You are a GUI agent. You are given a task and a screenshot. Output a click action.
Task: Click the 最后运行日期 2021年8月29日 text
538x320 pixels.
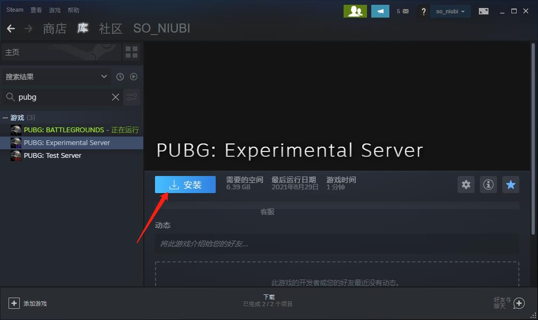coord(295,183)
